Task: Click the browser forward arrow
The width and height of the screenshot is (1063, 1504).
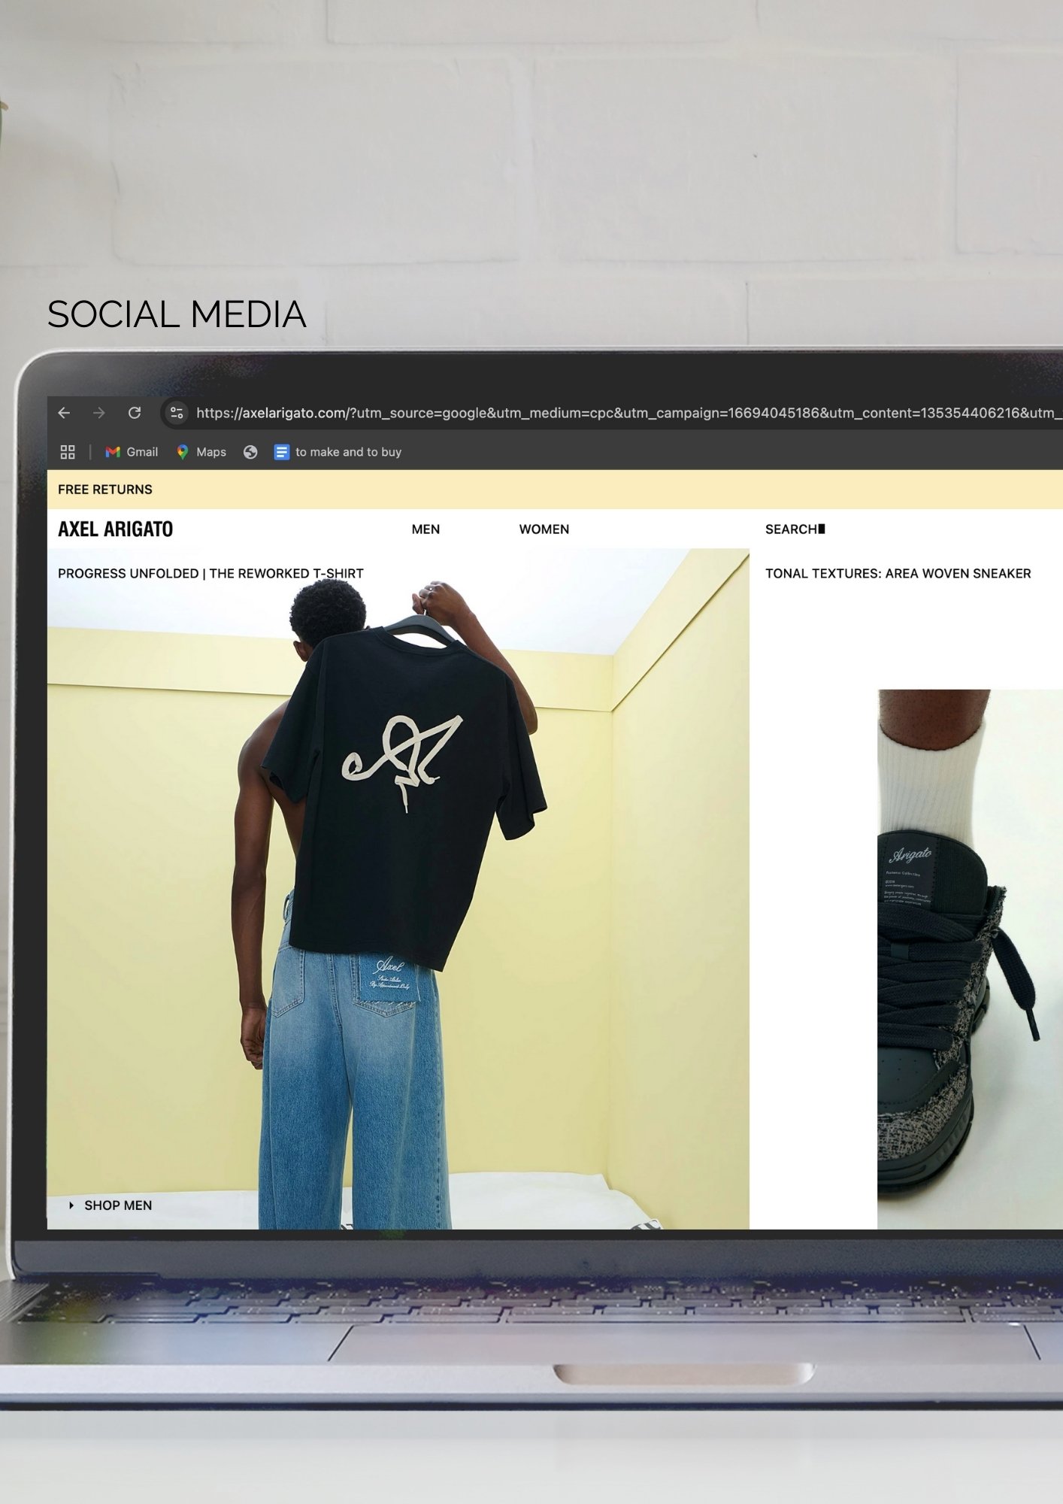Action: click(x=98, y=413)
